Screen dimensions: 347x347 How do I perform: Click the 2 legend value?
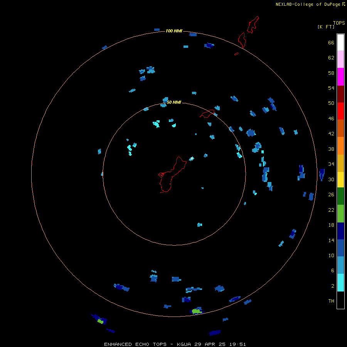pos(333,286)
